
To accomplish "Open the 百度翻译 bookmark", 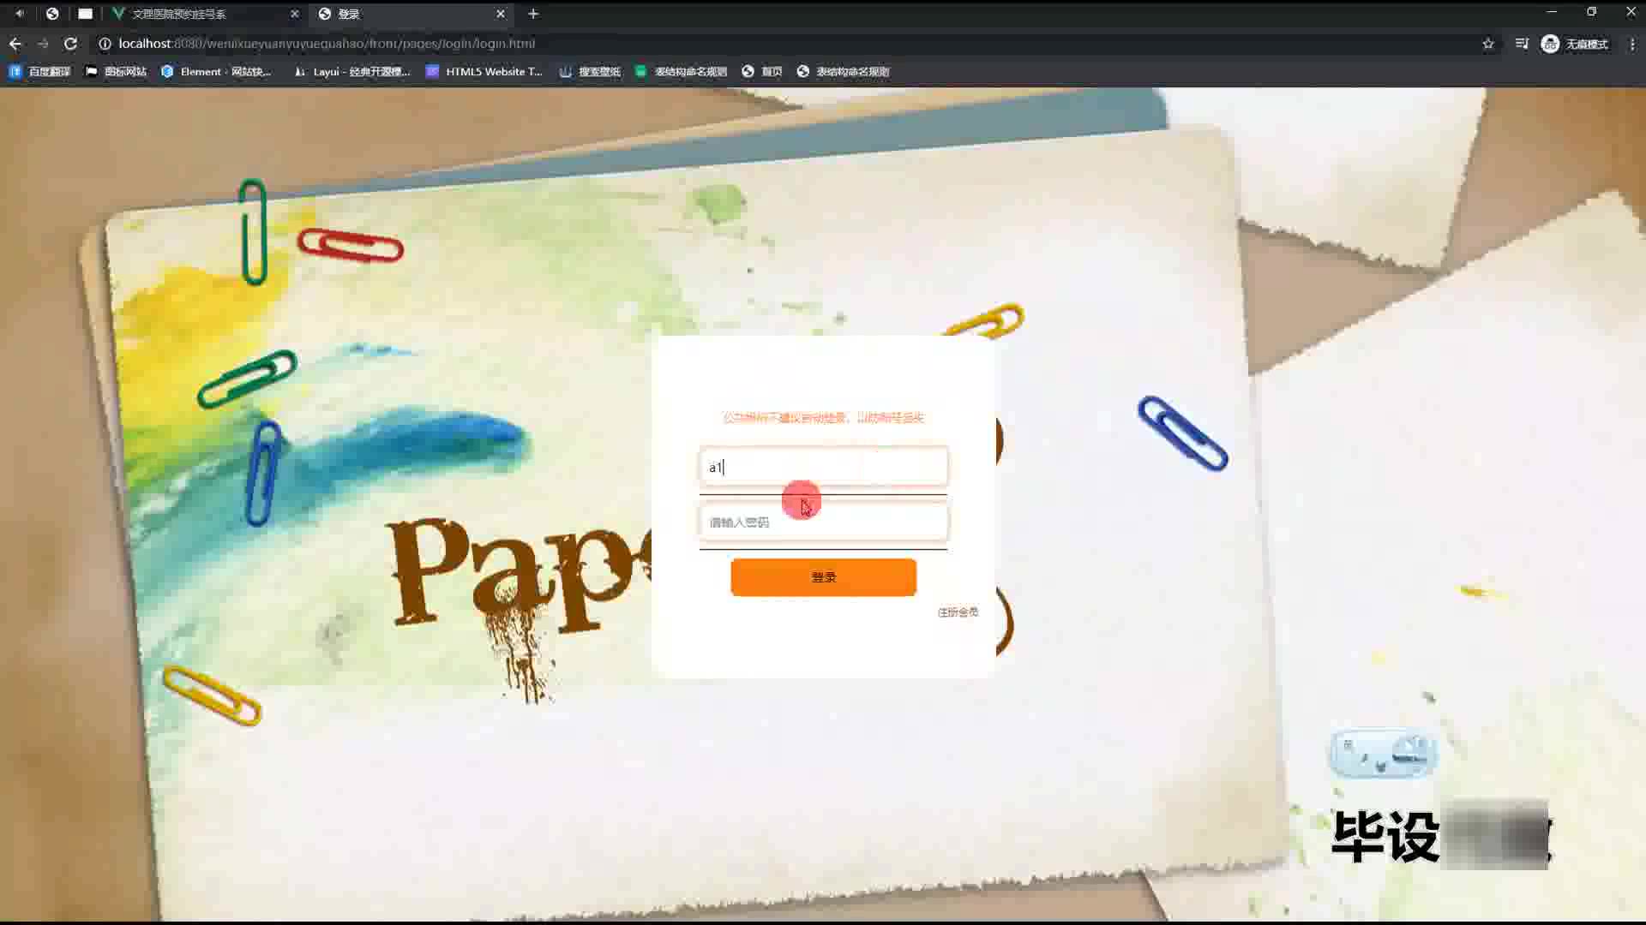I will tap(40, 72).
